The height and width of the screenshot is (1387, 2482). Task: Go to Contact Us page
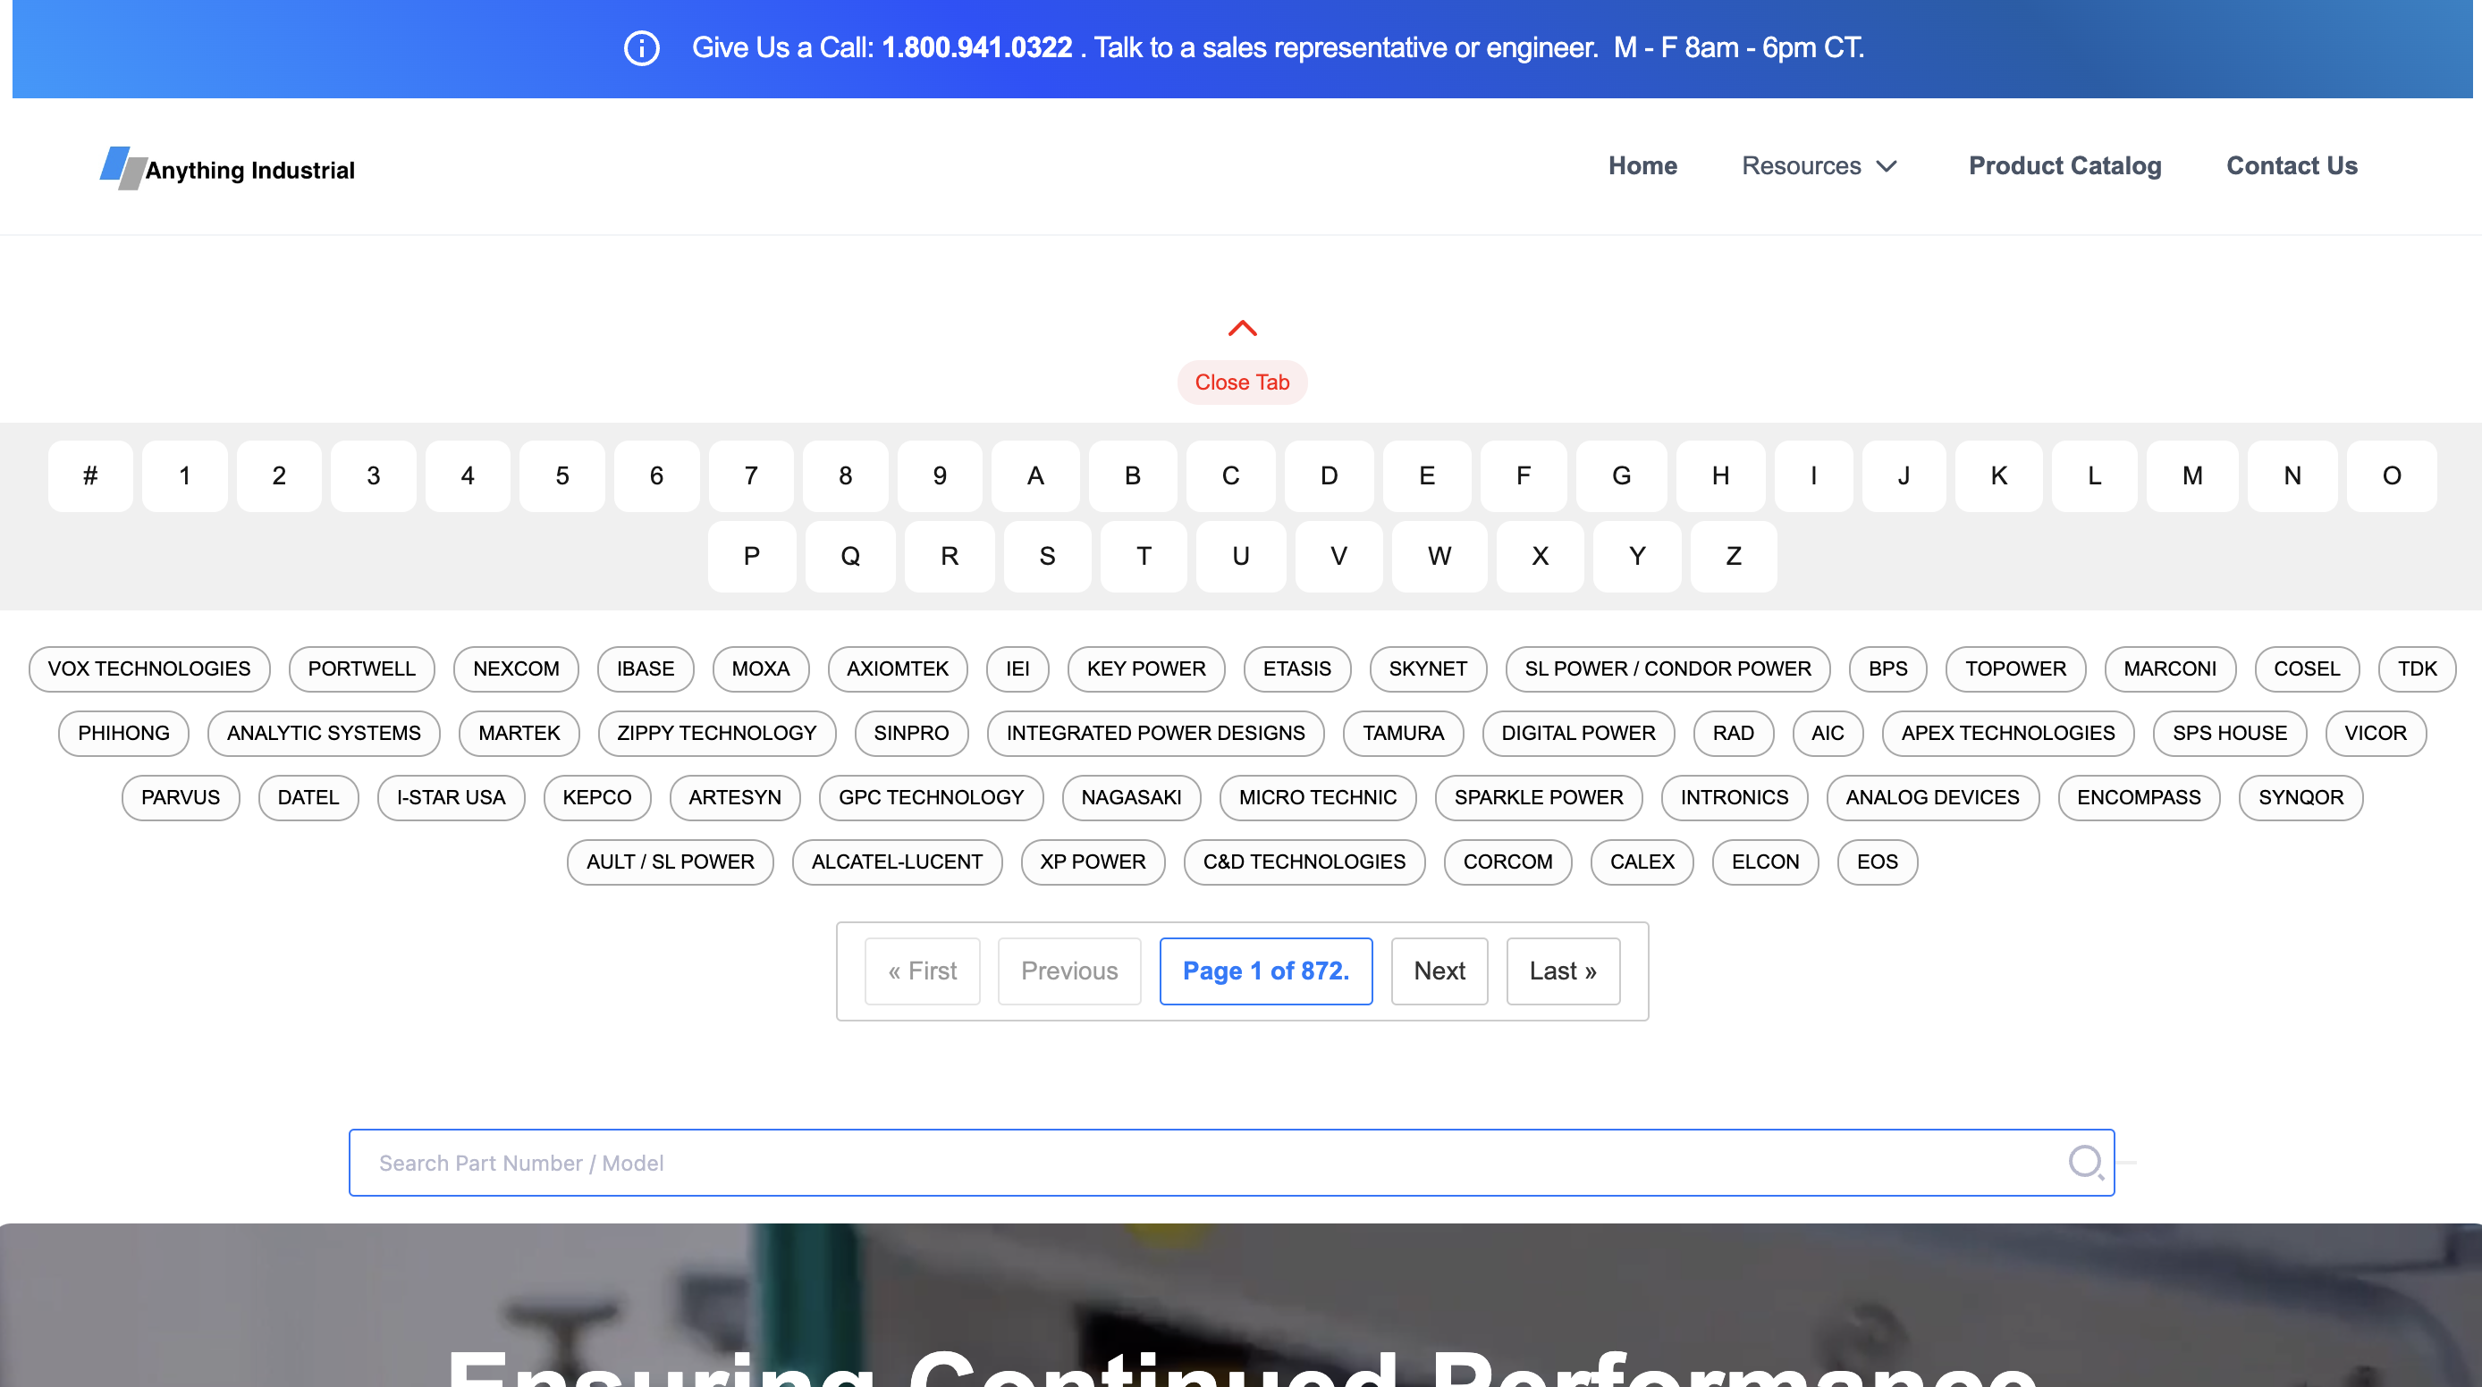point(2292,165)
